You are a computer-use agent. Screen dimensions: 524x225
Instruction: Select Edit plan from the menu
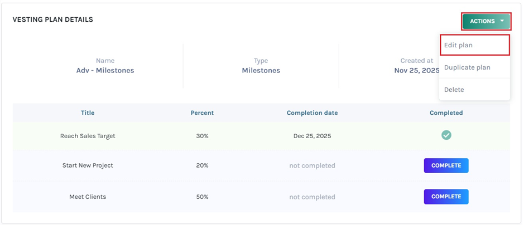(x=459, y=45)
